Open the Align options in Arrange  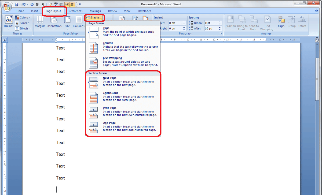click(281, 22)
